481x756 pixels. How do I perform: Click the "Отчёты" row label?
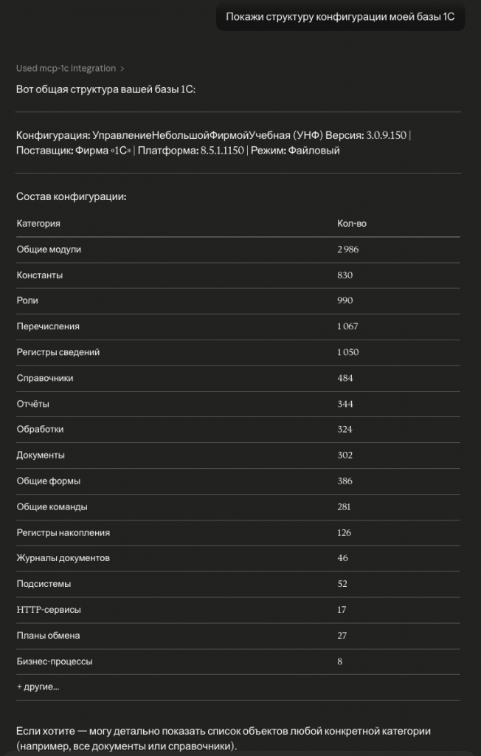coord(33,404)
